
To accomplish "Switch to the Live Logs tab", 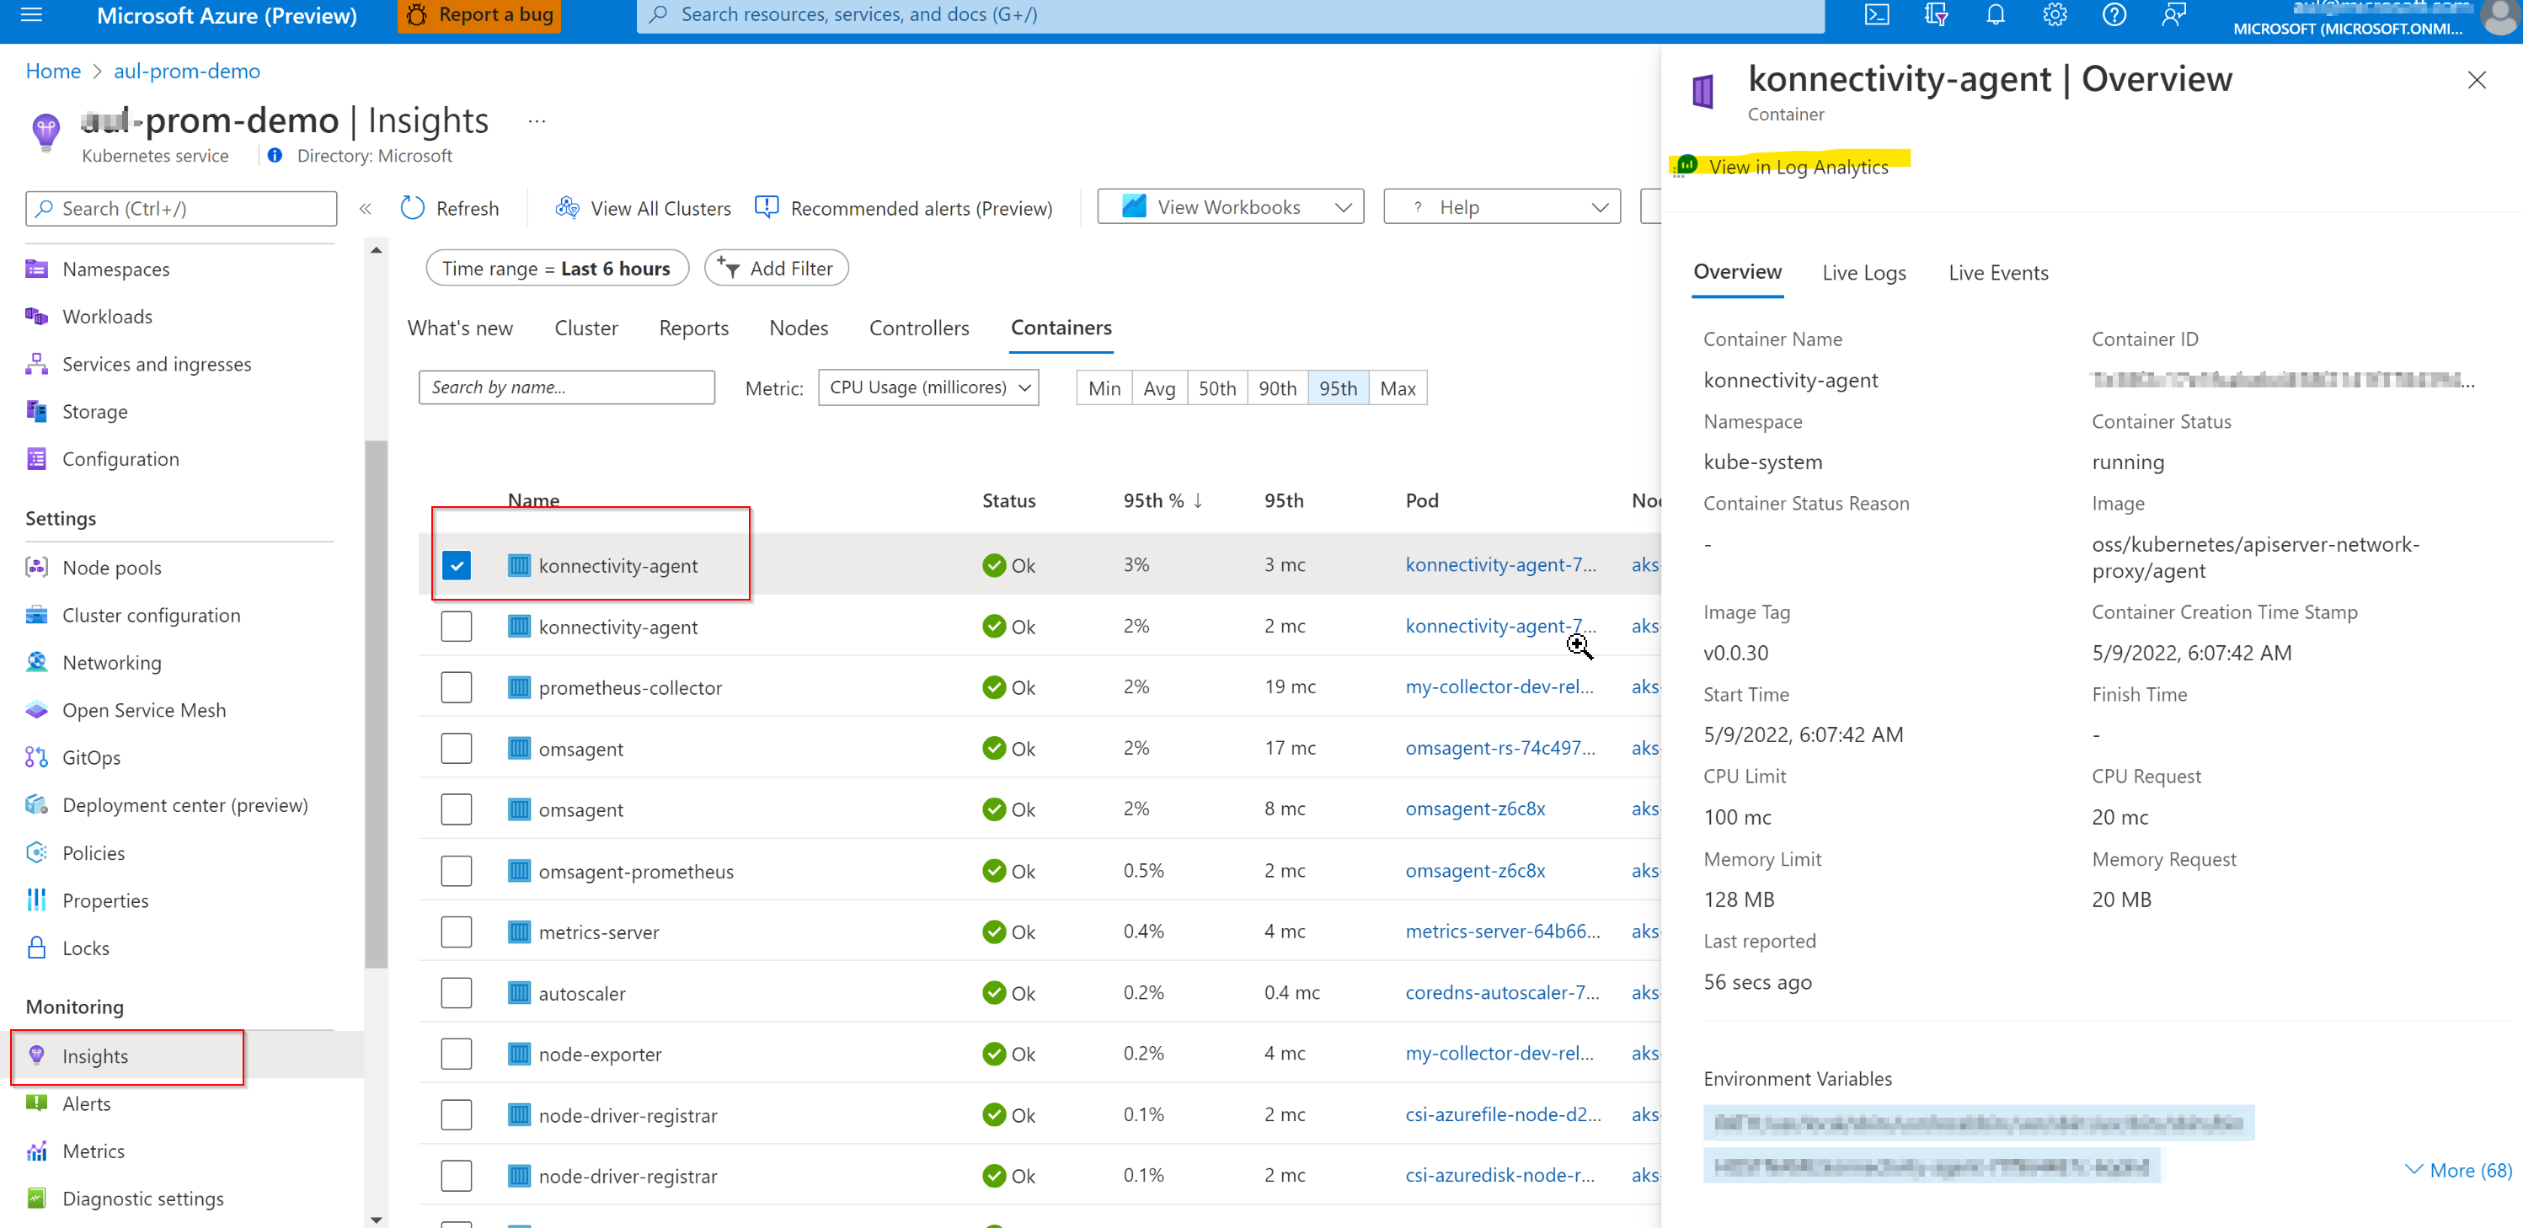I will click(1864, 272).
